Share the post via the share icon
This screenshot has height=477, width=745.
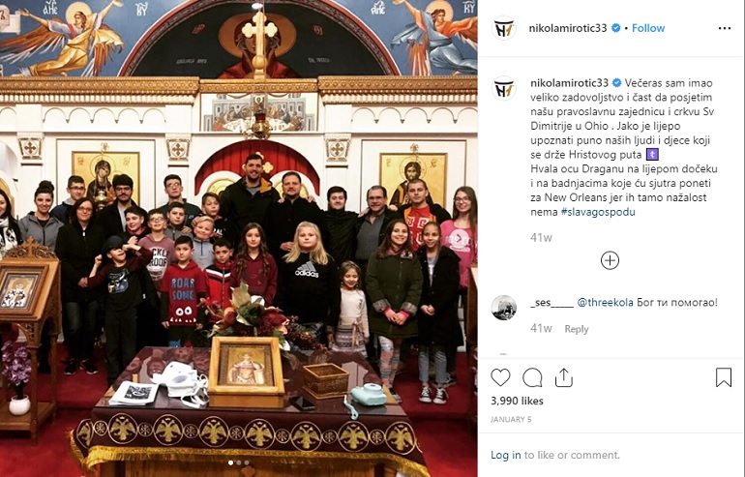click(x=563, y=377)
